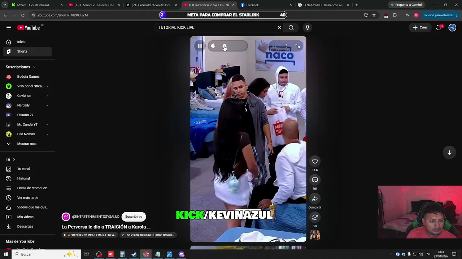
Task: Open Historial in the sidebar
Action: point(27,178)
